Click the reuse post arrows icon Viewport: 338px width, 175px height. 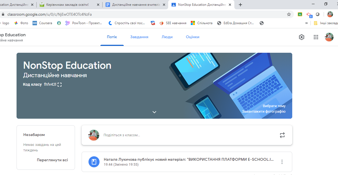point(282,135)
